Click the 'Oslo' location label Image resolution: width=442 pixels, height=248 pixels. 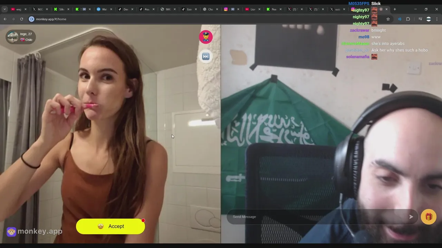click(x=29, y=40)
